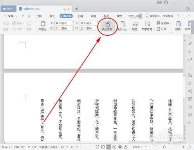
Task: Click the user avatar beside 登录
Action: point(166,2)
